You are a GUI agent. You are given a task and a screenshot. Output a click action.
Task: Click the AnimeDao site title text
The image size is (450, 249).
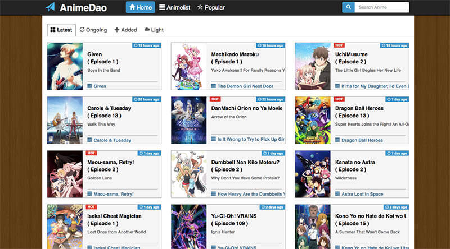(83, 8)
